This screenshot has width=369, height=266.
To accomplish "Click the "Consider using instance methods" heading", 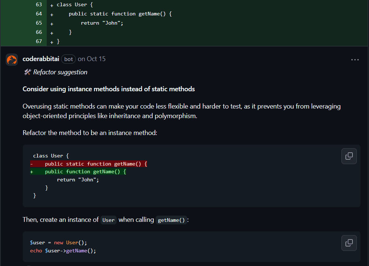I will point(109,89).
